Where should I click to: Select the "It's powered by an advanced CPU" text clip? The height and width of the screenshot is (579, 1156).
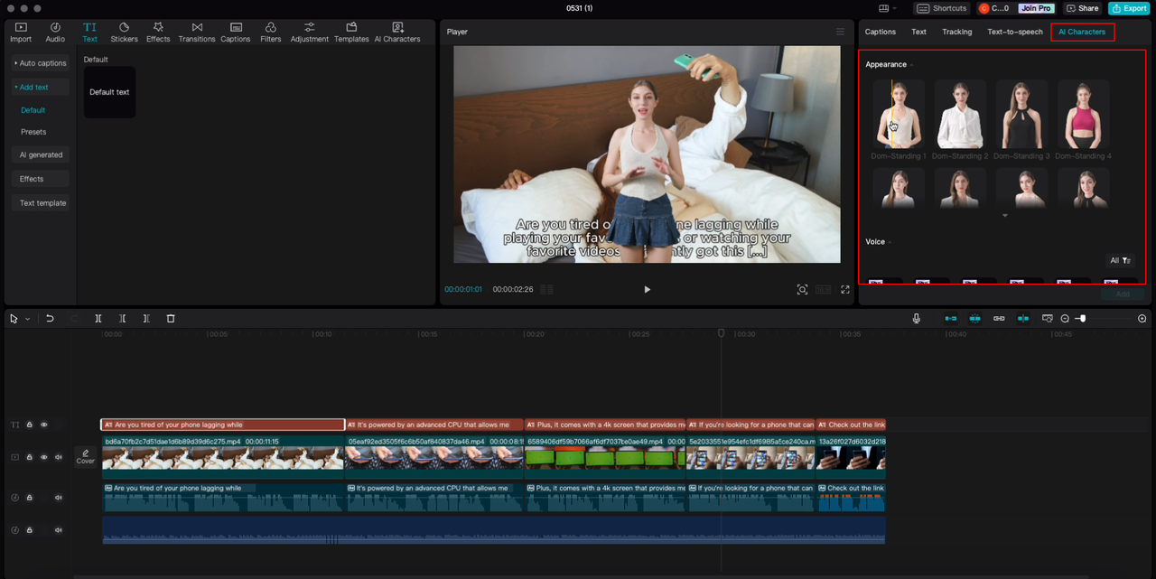(x=434, y=425)
